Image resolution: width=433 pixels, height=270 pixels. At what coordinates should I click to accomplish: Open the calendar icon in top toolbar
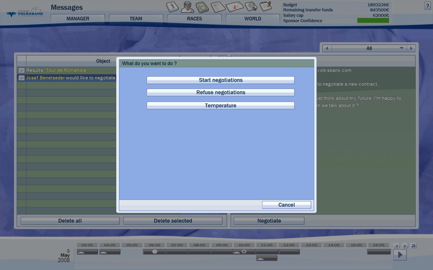172,7
